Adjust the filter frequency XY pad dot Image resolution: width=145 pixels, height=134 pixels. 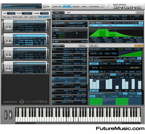(x=77, y=33)
